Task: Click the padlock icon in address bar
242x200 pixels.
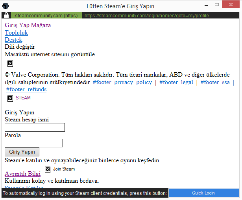Action: pos(6,15)
